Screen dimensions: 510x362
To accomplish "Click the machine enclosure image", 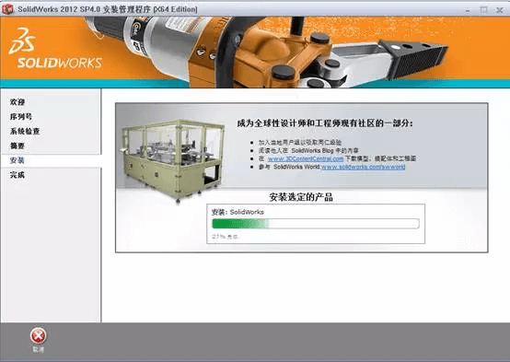I will (173, 160).
